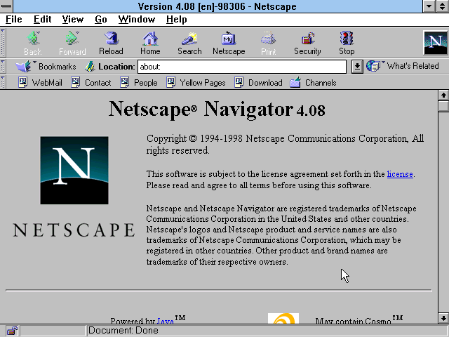This screenshot has height=337, width=449.
Task: Click the vertical scrollbar down arrow
Action: point(443,317)
